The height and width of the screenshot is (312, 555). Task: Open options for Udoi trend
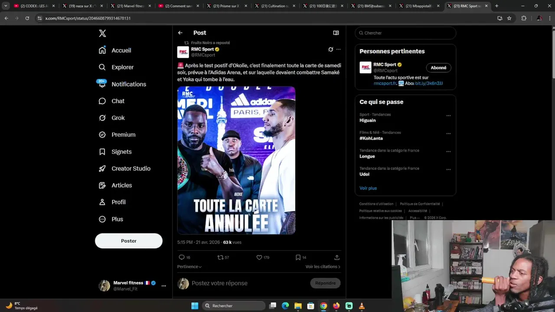coord(448,169)
